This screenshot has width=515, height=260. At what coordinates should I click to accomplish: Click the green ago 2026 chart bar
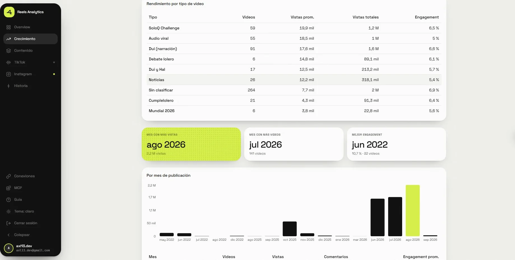[x=413, y=211]
